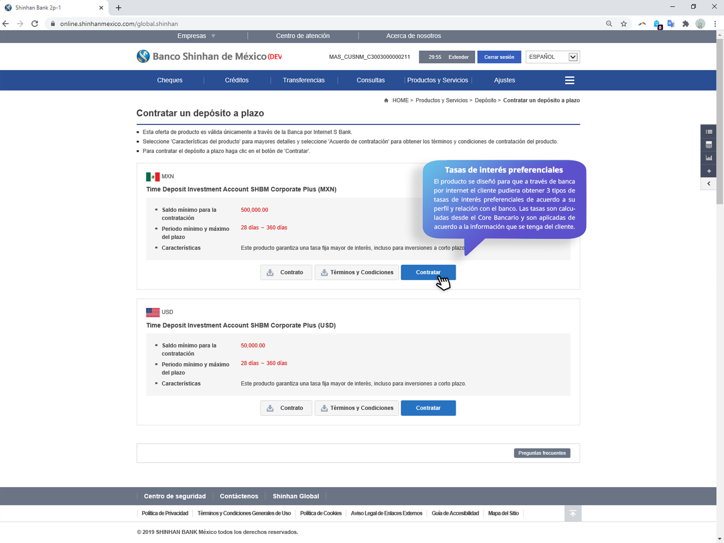Open a new browser tab
724x543 pixels.
[119, 8]
